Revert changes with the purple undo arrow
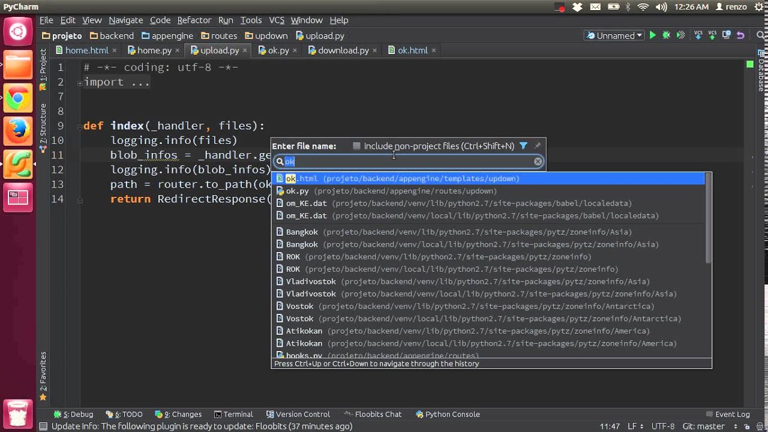 pyautogui.click(x=740, y=35)
